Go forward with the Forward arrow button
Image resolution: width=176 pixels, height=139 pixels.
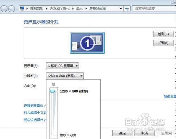(x=12, y=9)
